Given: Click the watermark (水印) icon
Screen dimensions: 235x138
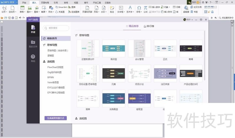Looking at the screenshot, I should pyautogui.click(x=104, y=8).
